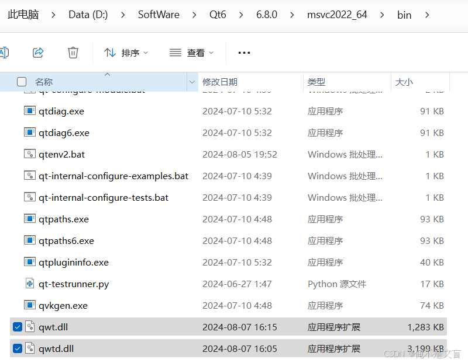
Task: Select file name qt-internal-configure-tests.bat
Action: 104,197
